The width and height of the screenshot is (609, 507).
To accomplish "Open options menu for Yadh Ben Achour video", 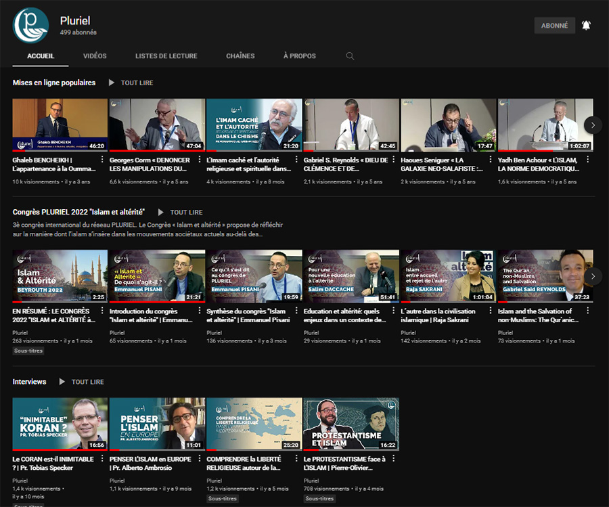I will coord(587,159).
